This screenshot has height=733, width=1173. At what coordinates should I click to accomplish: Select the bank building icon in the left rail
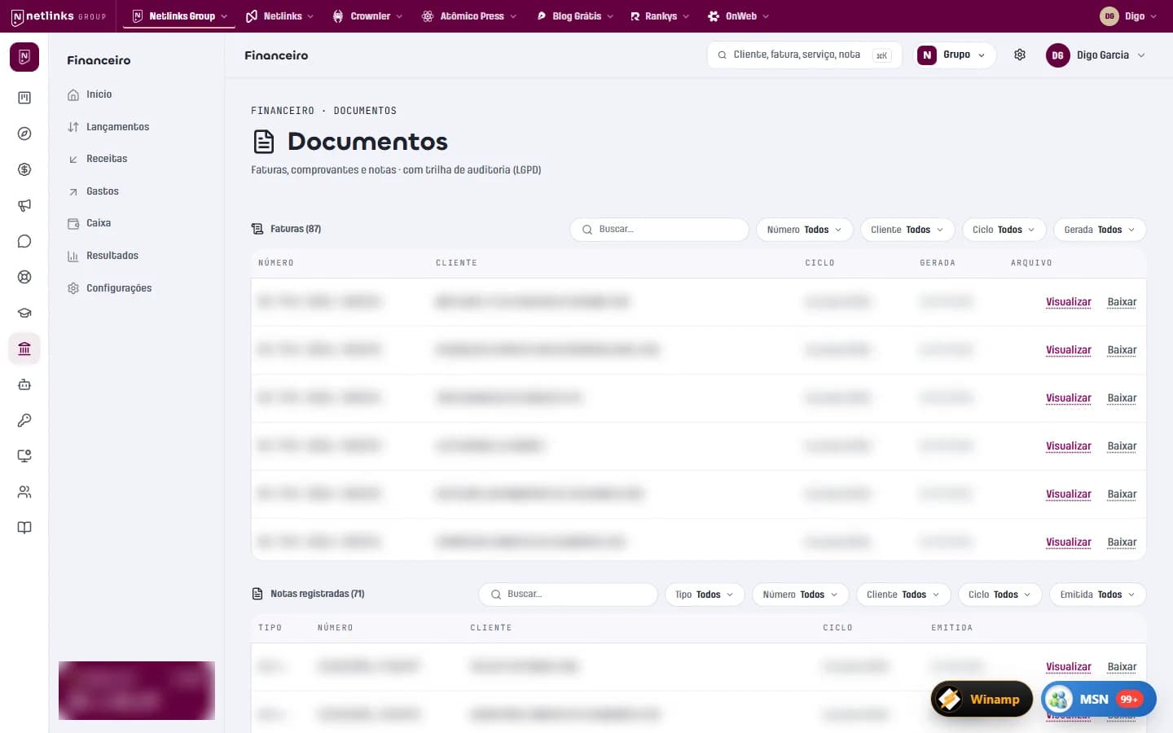[x=24, y=349]
